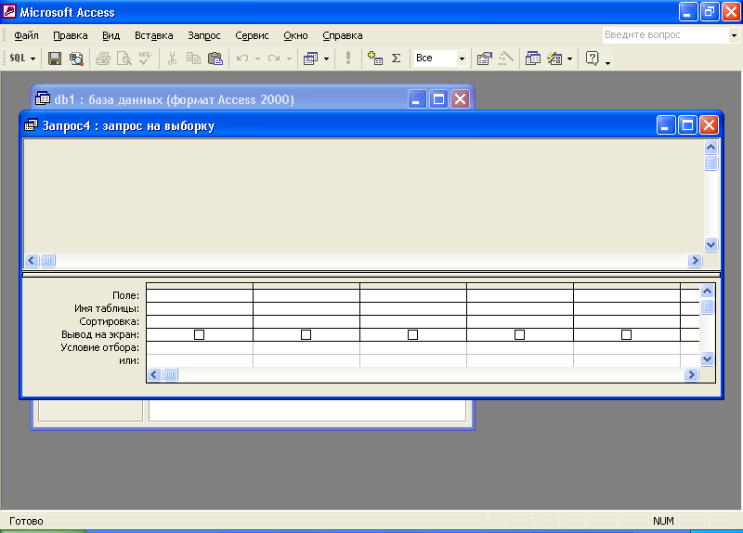
Task: Cut selection with scissors icon
Action: click(x=172, y=58)
